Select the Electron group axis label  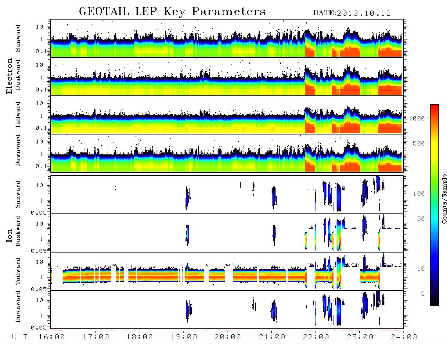click(x=9, y=76)
